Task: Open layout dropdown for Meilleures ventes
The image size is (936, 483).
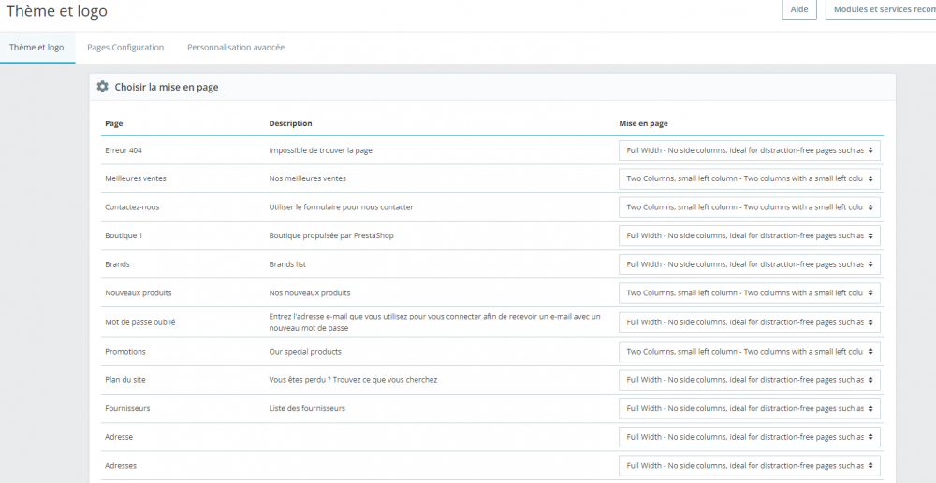Action: click(750, 178)
